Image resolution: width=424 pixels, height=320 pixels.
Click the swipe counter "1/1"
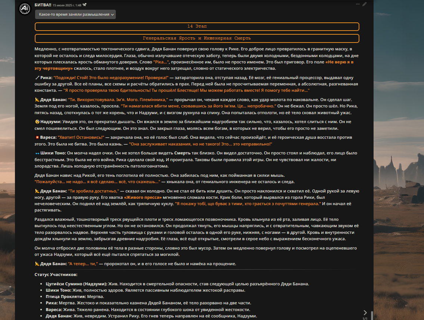click(x=365, y=319)
